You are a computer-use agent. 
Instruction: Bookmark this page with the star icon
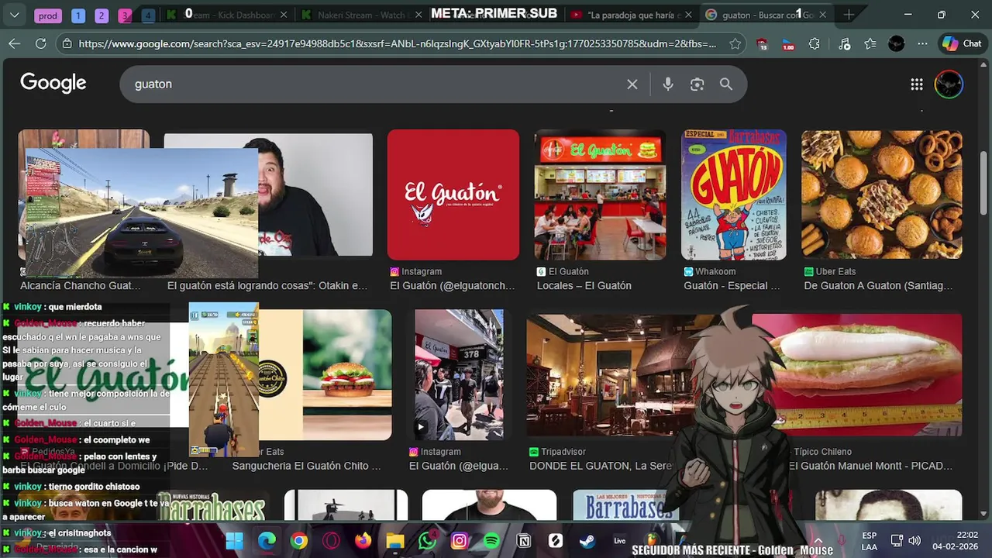click(x=735, y=43)
